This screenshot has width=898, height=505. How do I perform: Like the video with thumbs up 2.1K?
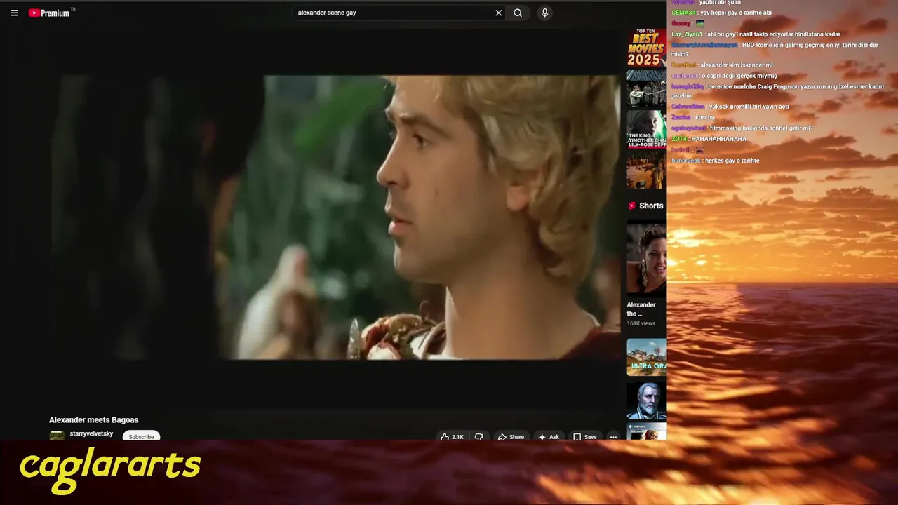click(452, 436)
